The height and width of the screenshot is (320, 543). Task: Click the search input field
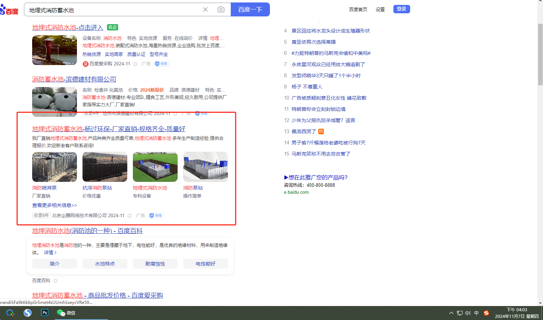point(114,10)
